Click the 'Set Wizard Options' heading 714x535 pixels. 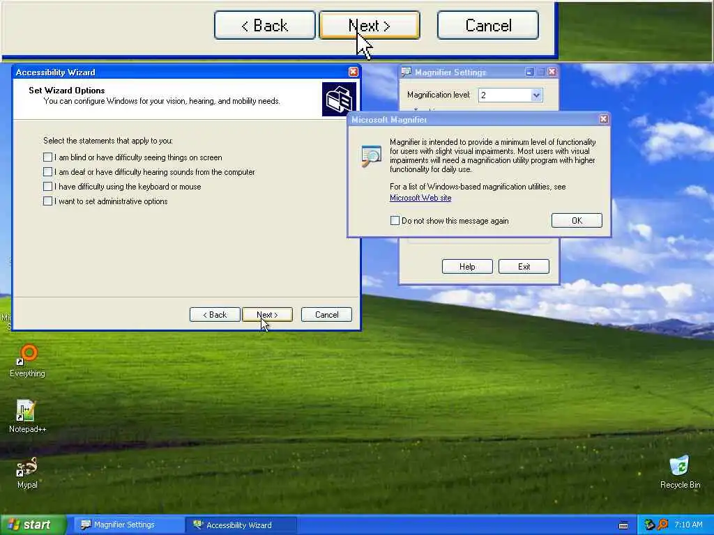pos(67,90)
